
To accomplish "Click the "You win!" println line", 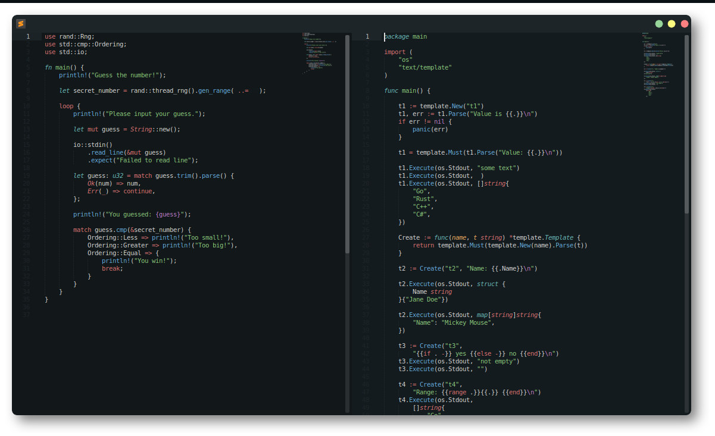I will click(x=139, y=261).
